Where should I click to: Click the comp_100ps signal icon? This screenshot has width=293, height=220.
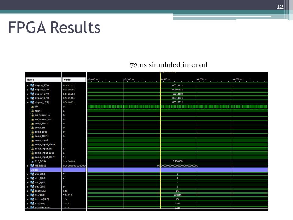point(32,123)
